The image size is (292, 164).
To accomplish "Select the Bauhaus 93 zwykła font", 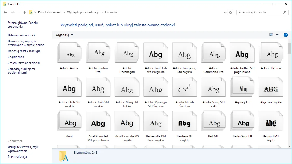I will click(184, 121).
